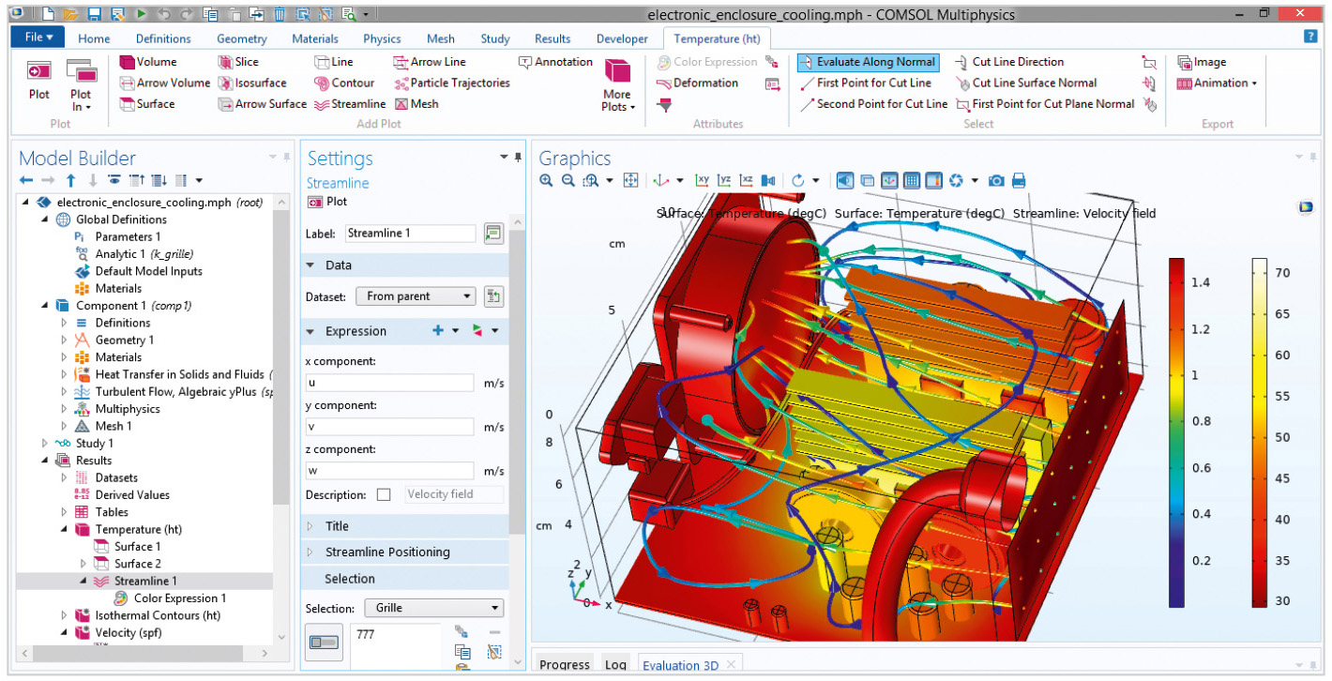Add a Mesh plot from the ribbon
This screenshot has height=681, width=1332.
416,104
